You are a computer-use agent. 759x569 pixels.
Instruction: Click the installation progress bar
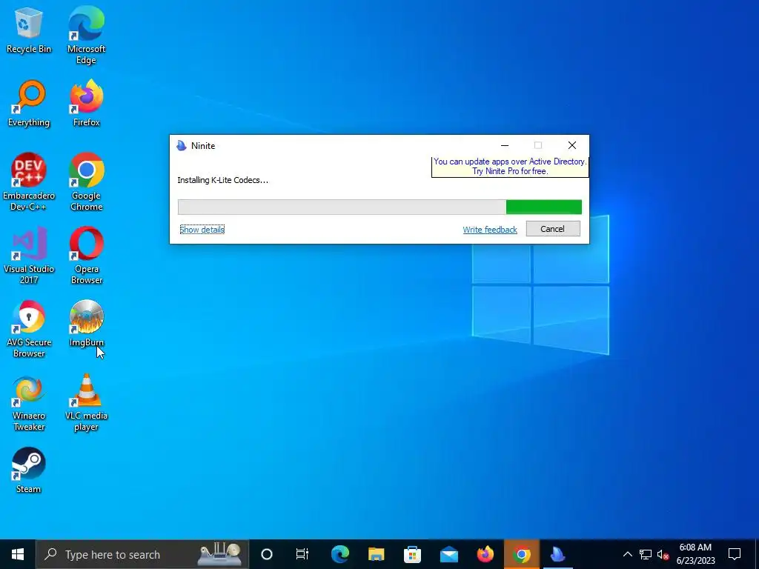point(379,207)
